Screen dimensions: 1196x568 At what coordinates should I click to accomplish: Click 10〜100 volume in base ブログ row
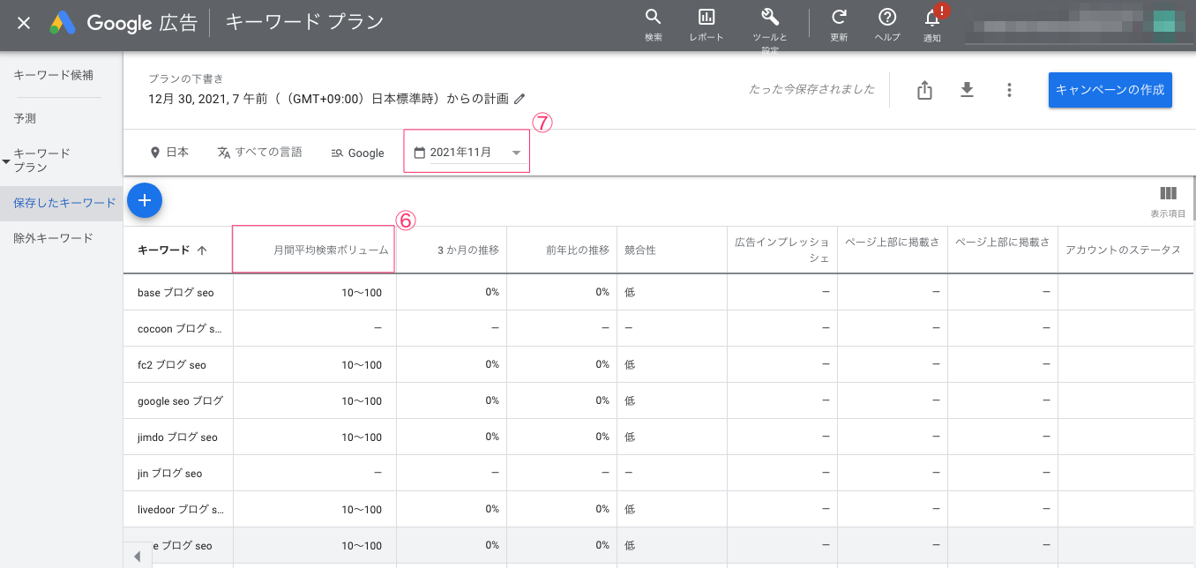click(x=362, y=292)
